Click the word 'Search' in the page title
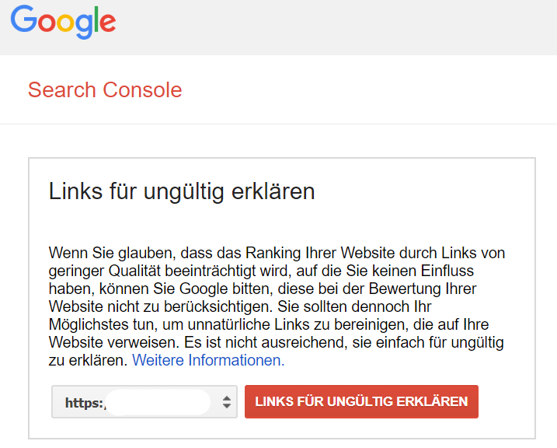The width and height of the screenshot is (557, 448). pos(61,89)
